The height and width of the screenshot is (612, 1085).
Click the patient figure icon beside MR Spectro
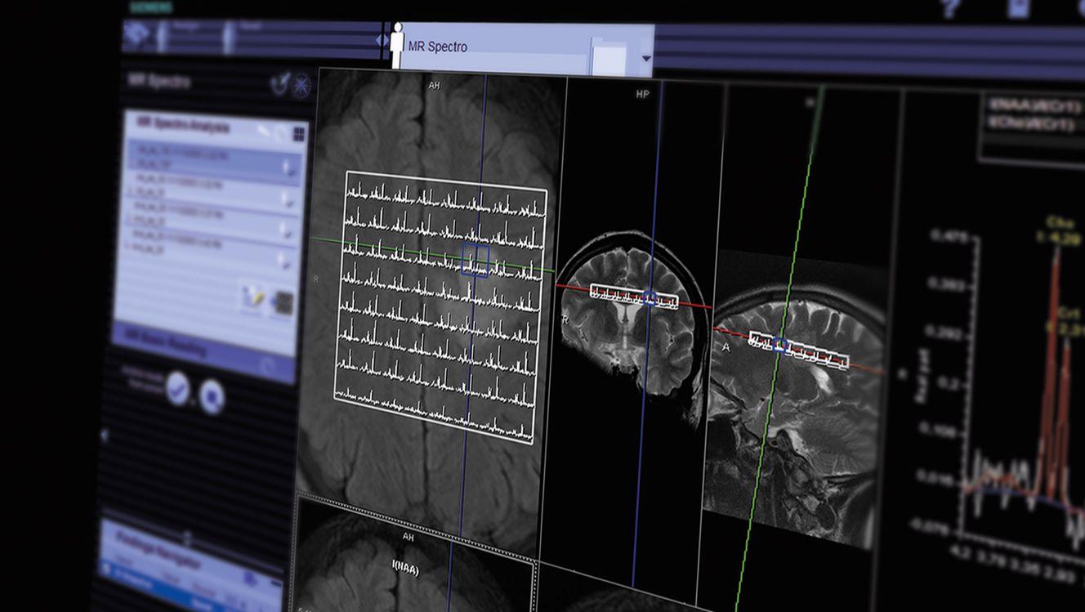pyautogui.click(x=398, y=46)
